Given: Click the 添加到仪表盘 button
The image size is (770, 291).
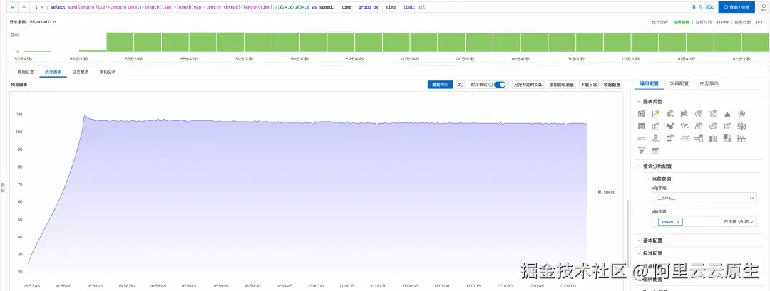Looking at the screenshot, I should tap(562, 85).
